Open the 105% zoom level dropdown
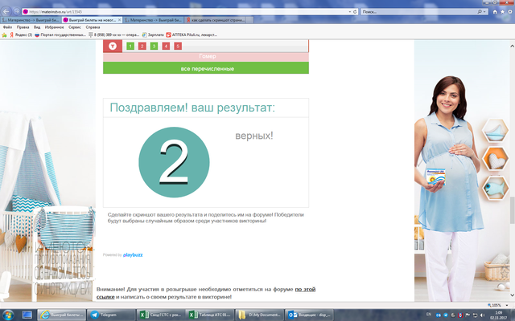 coord(508,305)
